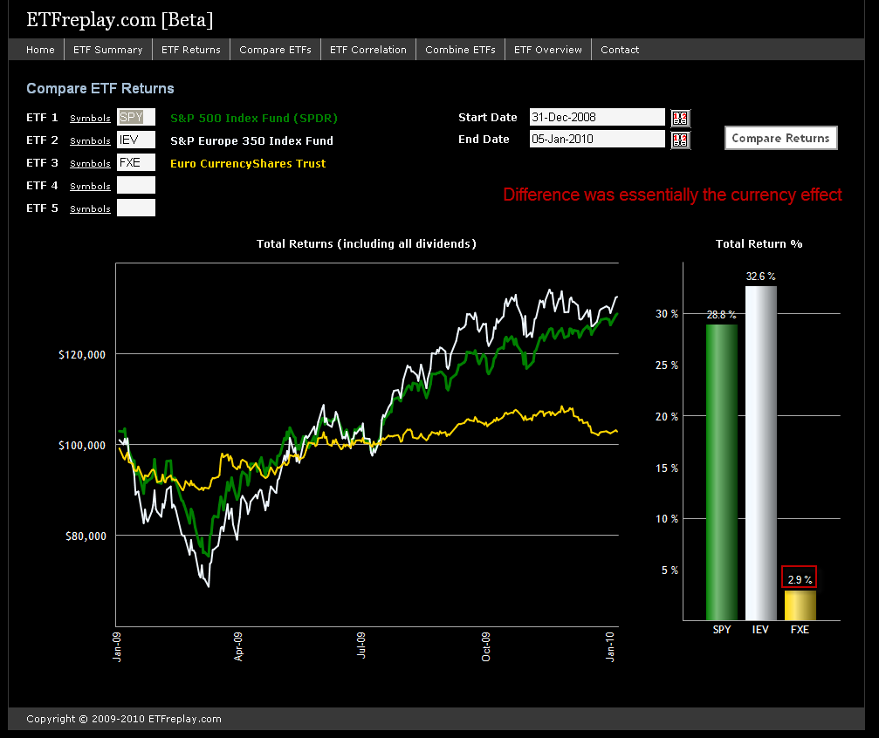Open Symbols lookup for ETF 5
The image size is (879, 738).
pyautogui.click(x=90, y=209)
